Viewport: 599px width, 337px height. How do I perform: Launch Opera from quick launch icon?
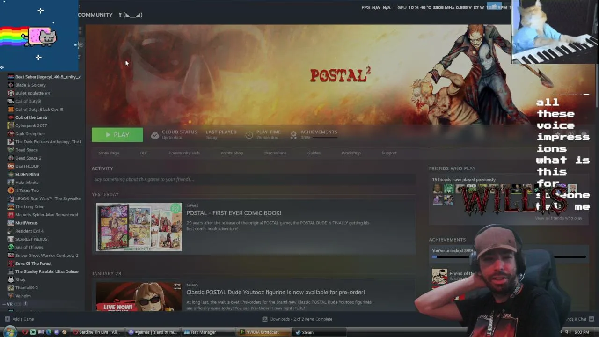click(25, 332)
